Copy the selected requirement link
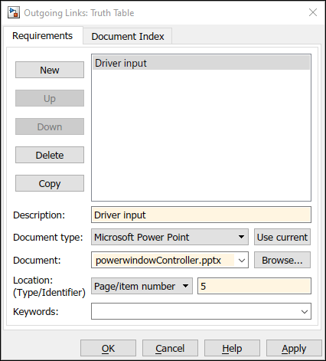 click(x=50, y=183)
